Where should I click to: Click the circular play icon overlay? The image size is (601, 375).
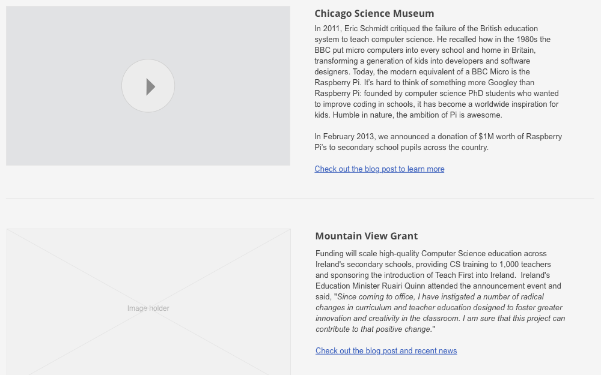148,86
